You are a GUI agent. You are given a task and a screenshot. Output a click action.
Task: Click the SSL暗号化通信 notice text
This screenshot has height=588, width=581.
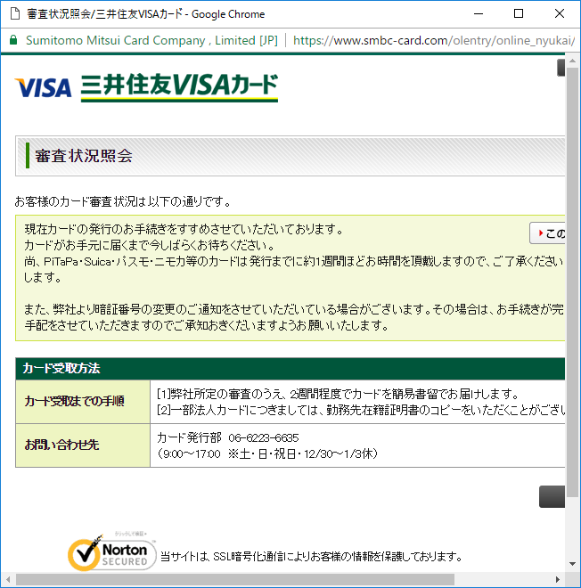312,557
